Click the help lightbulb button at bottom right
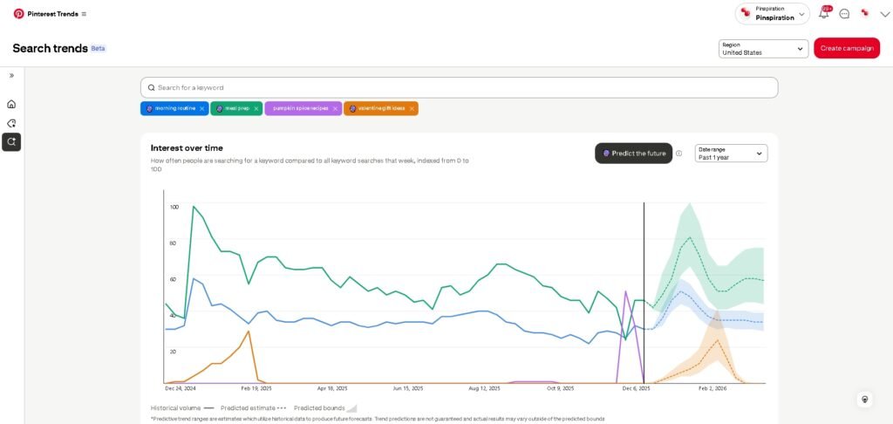893x424 pixels. tap(865, 399)
